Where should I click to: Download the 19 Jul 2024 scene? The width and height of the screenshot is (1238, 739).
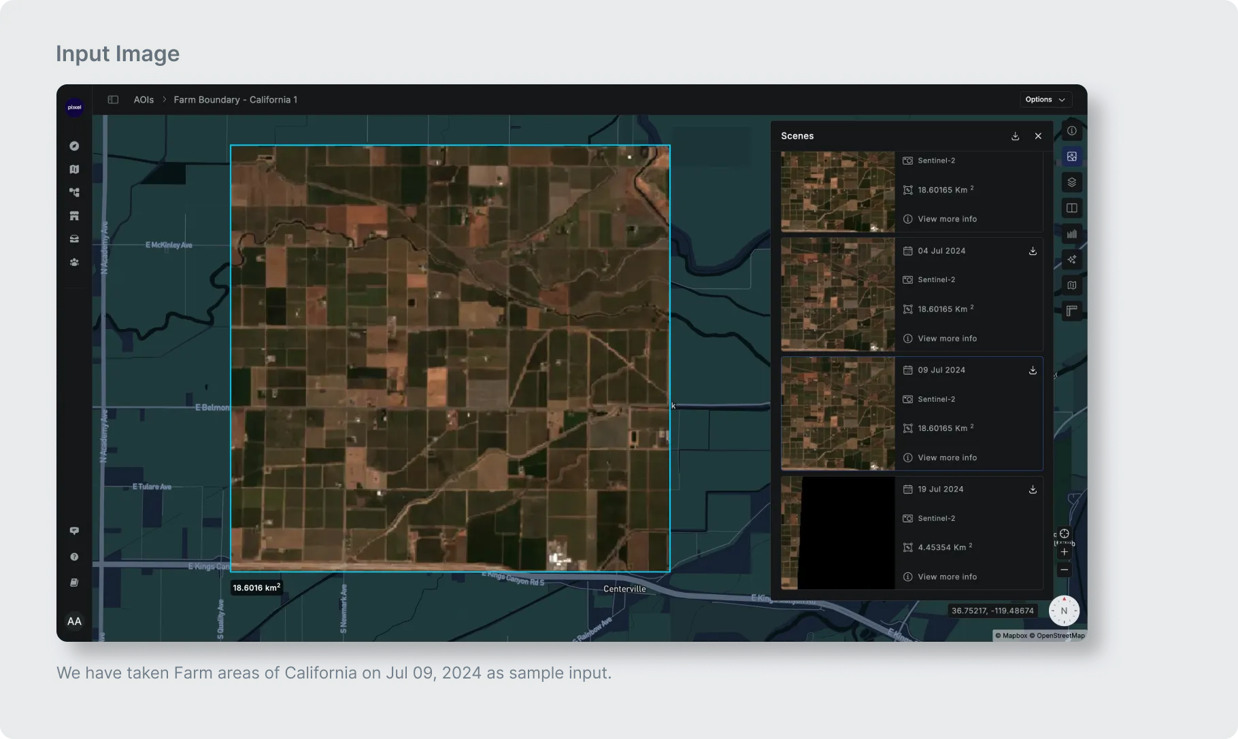(1033, 489)
